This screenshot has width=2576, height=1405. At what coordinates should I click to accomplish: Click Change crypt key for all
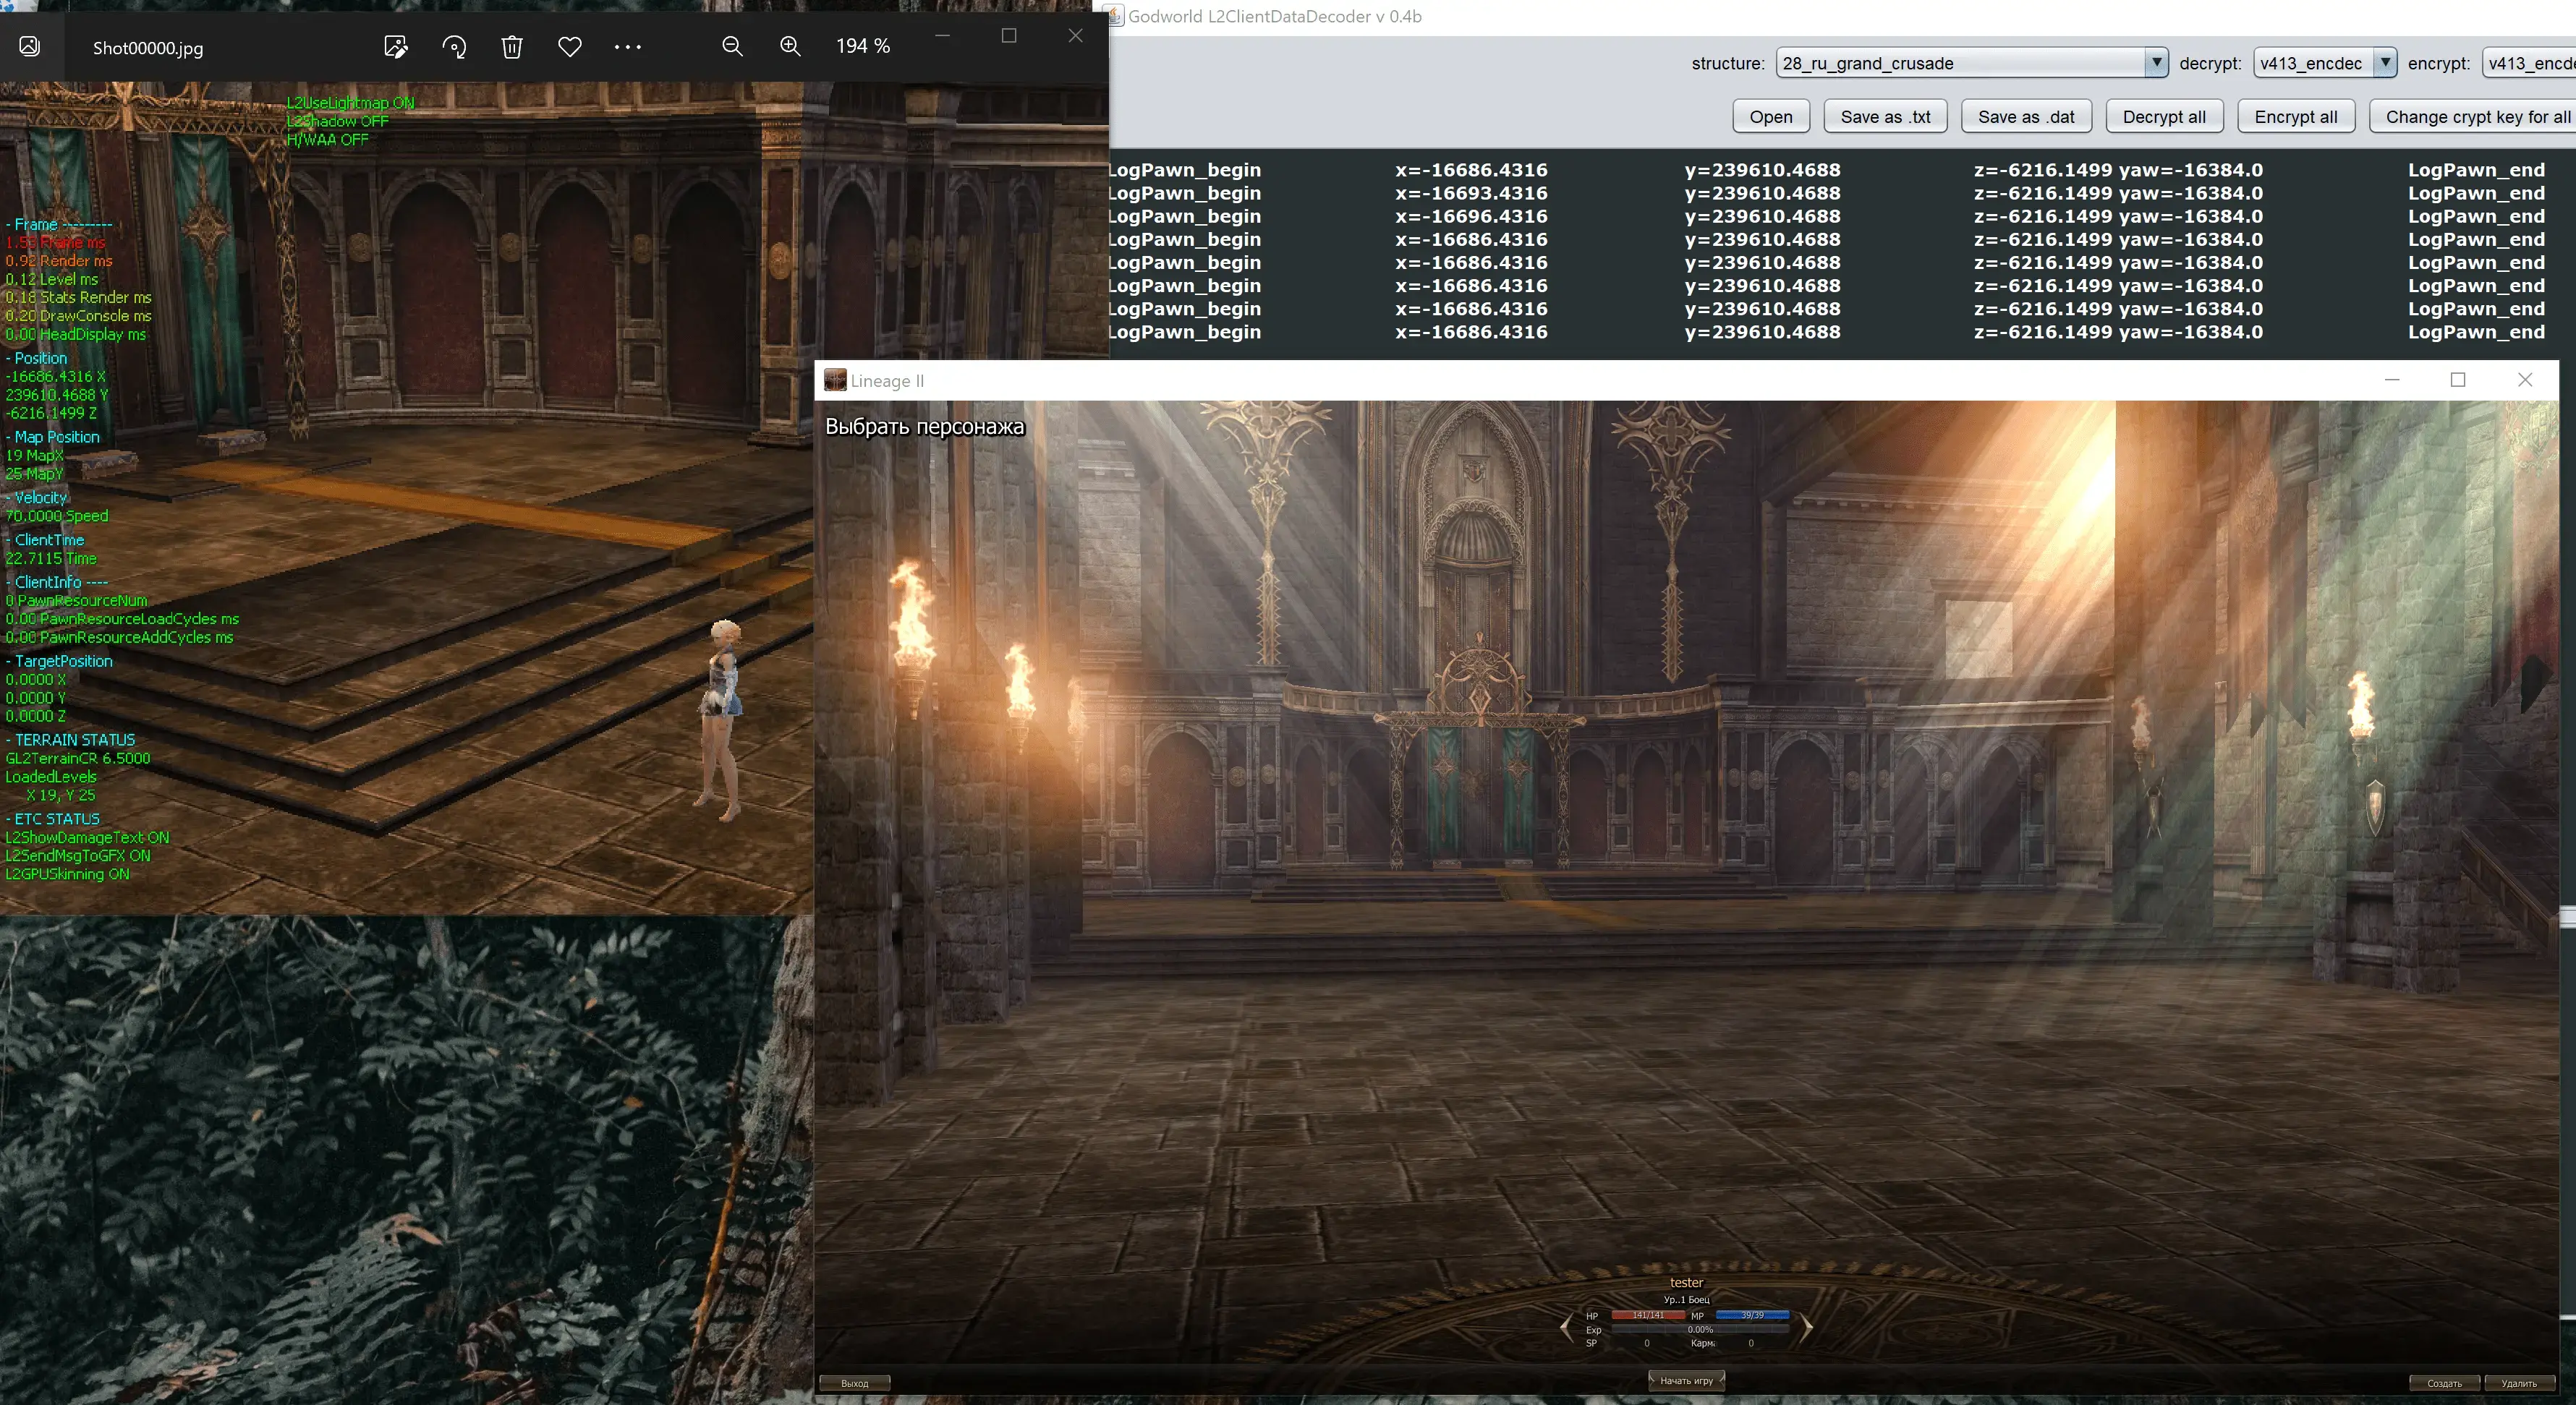(2473, 116)
